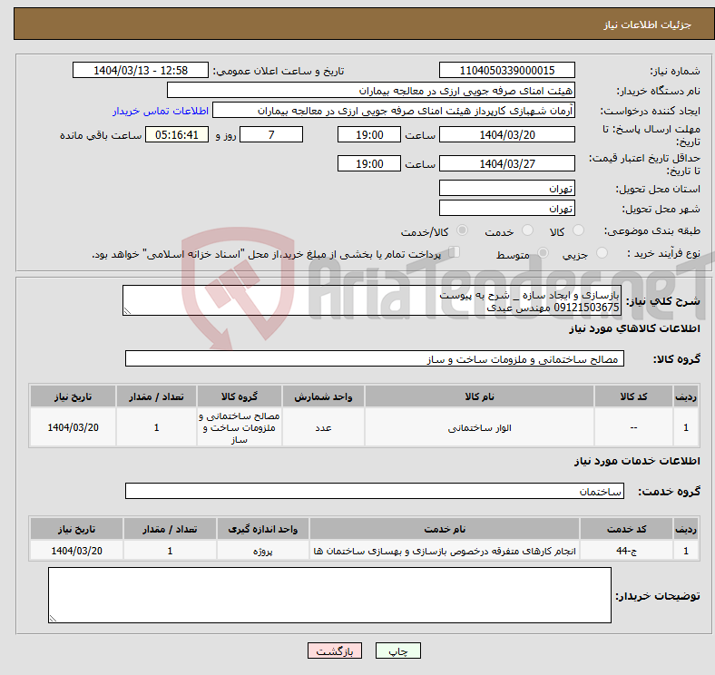The width and height of the screenshot is (715, 675).
Task: Click remaining days field showing 7
Action: coord(271,134)
